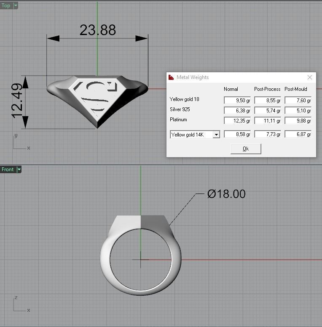Select Yellow gold 18 Post-Process weight field
Image resolution: width=322 pixels, height=327 pixels.
tap(268, 100)
